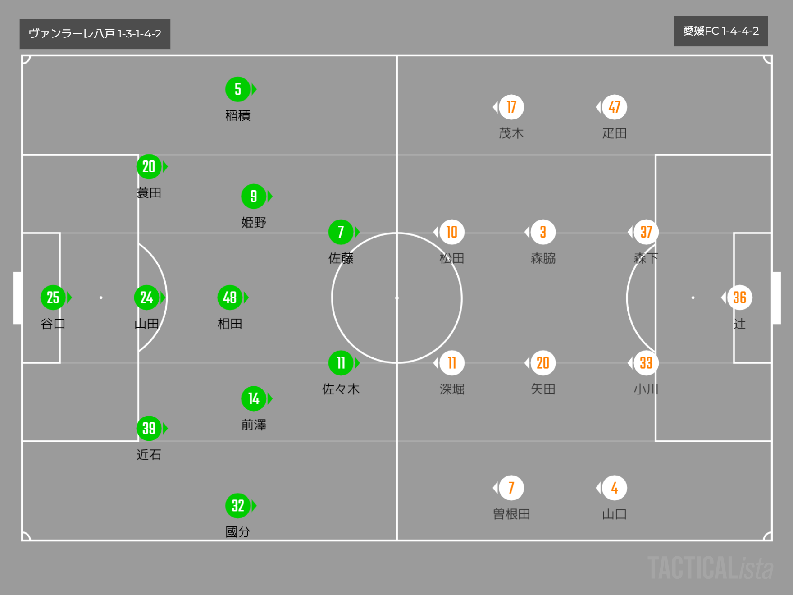Click the white number 36 goalkeeper marker

point(739,297)
